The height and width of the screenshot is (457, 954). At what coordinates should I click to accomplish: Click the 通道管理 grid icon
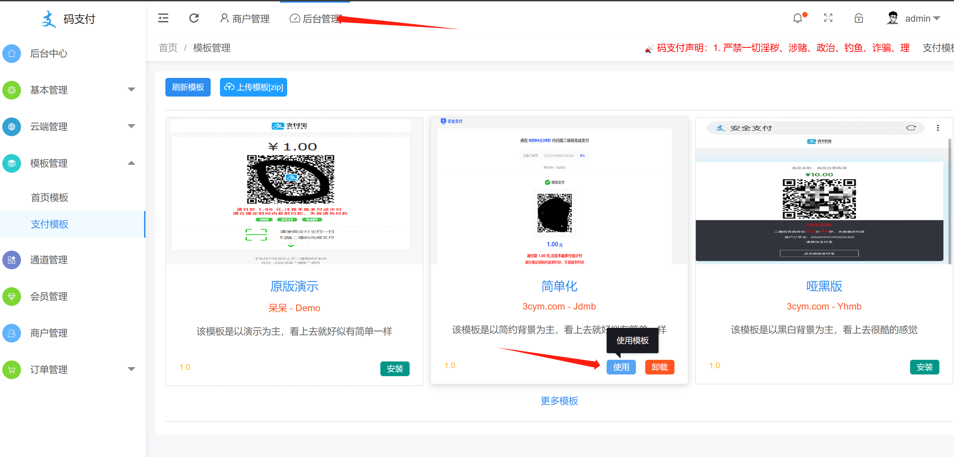[12, 260]
